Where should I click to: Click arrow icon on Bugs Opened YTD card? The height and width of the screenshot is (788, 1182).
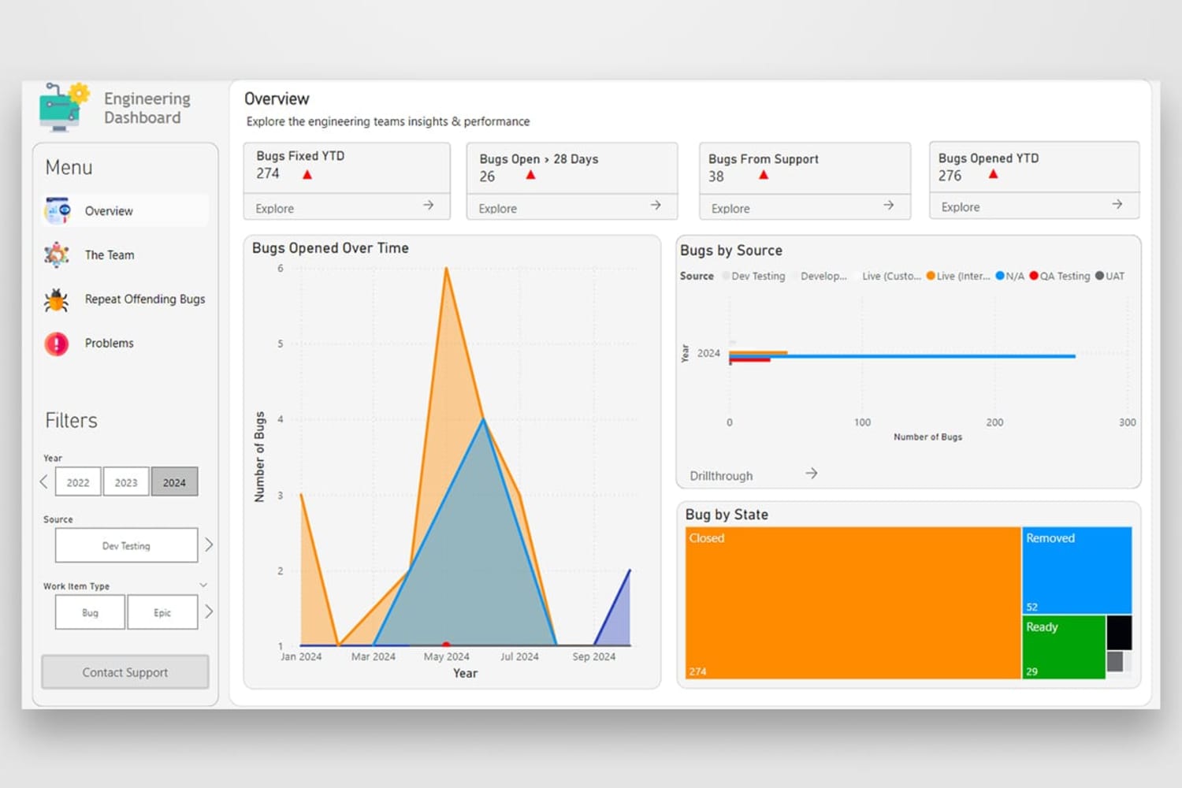pos(1117,204)
